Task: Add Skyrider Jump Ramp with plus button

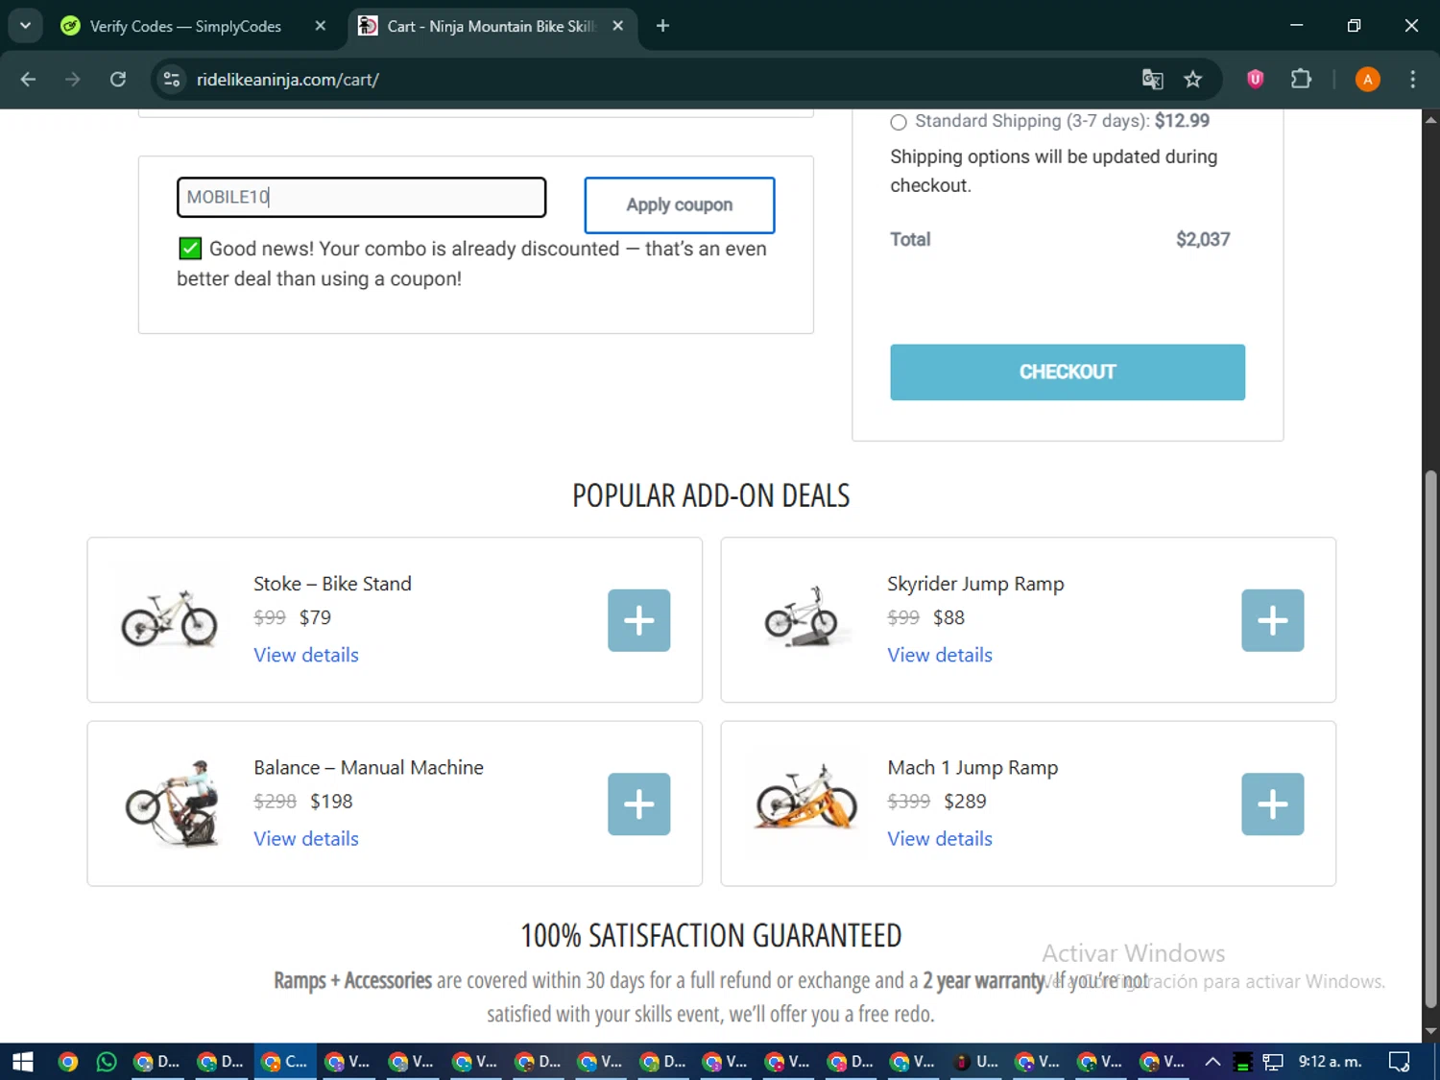Action: coord(1273,620)
